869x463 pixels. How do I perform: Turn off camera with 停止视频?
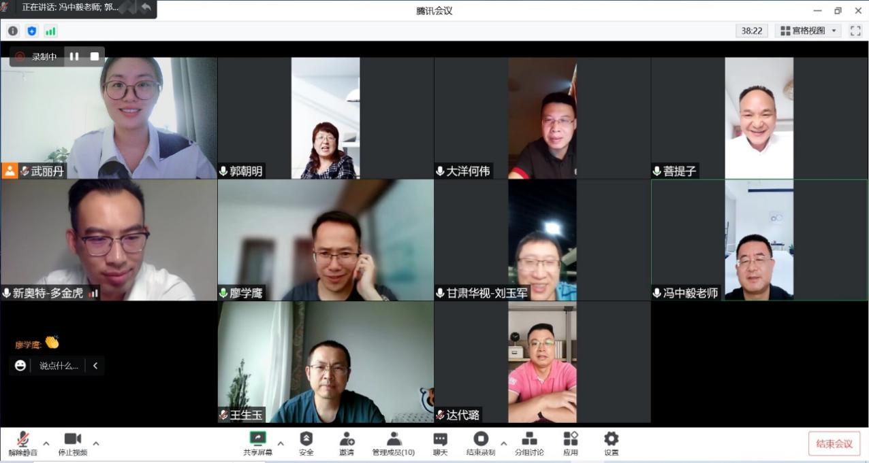pyautogui.click(x=72, y=443)
